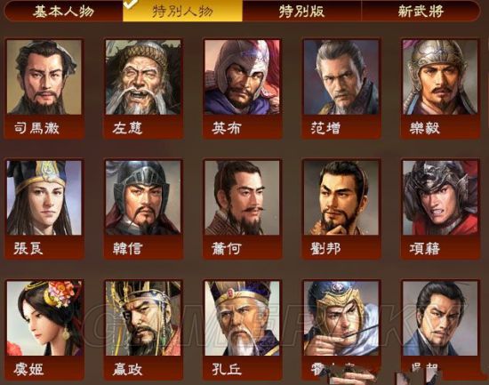This screenshot has height=385, width=489.
Task: Select 劉邦 character portrait
Action: point(341,197)
